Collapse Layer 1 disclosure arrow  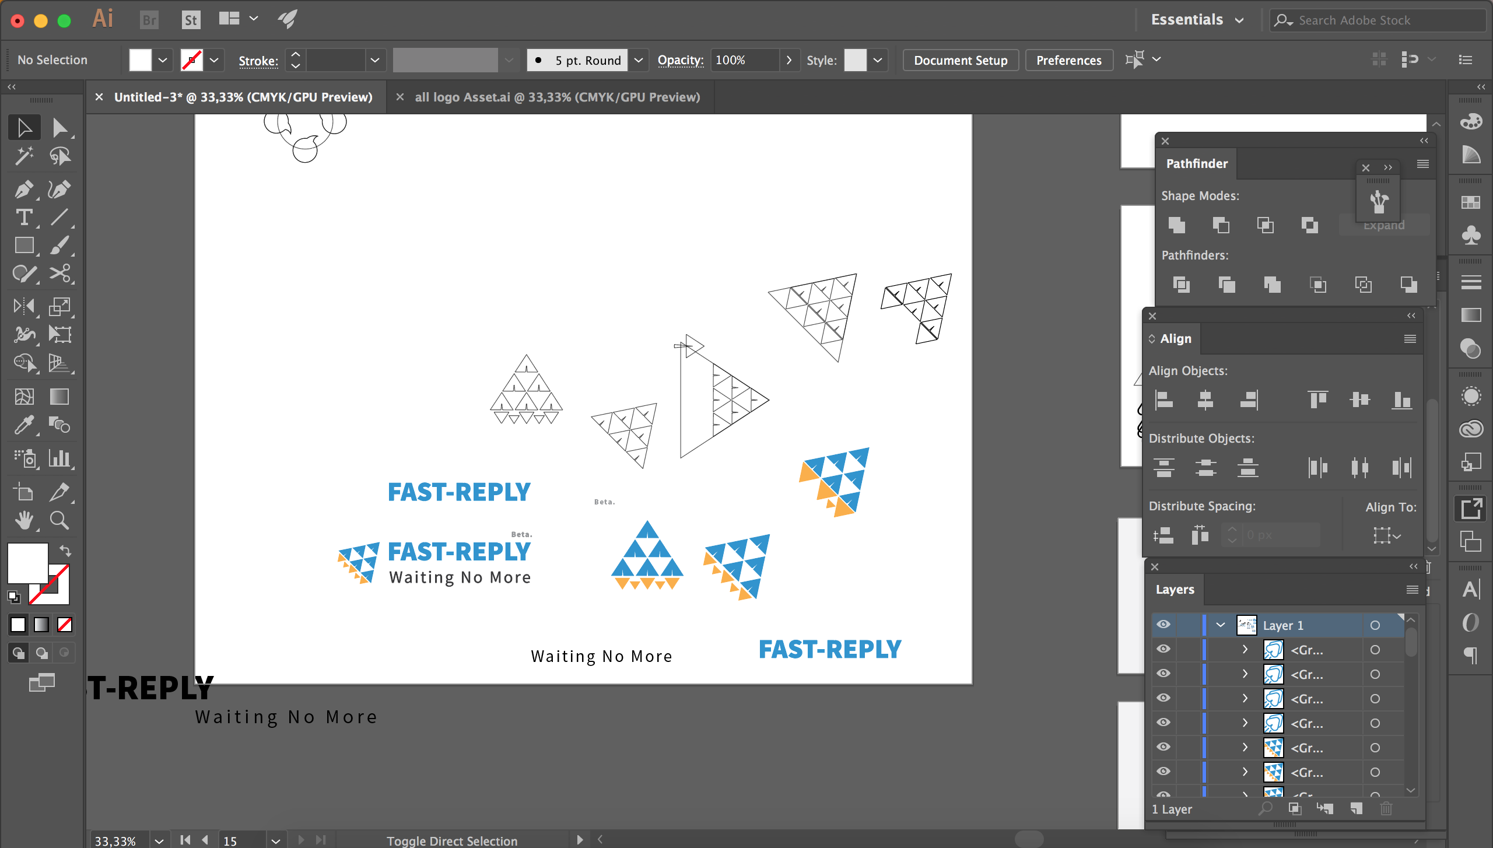coord(1221,625)
